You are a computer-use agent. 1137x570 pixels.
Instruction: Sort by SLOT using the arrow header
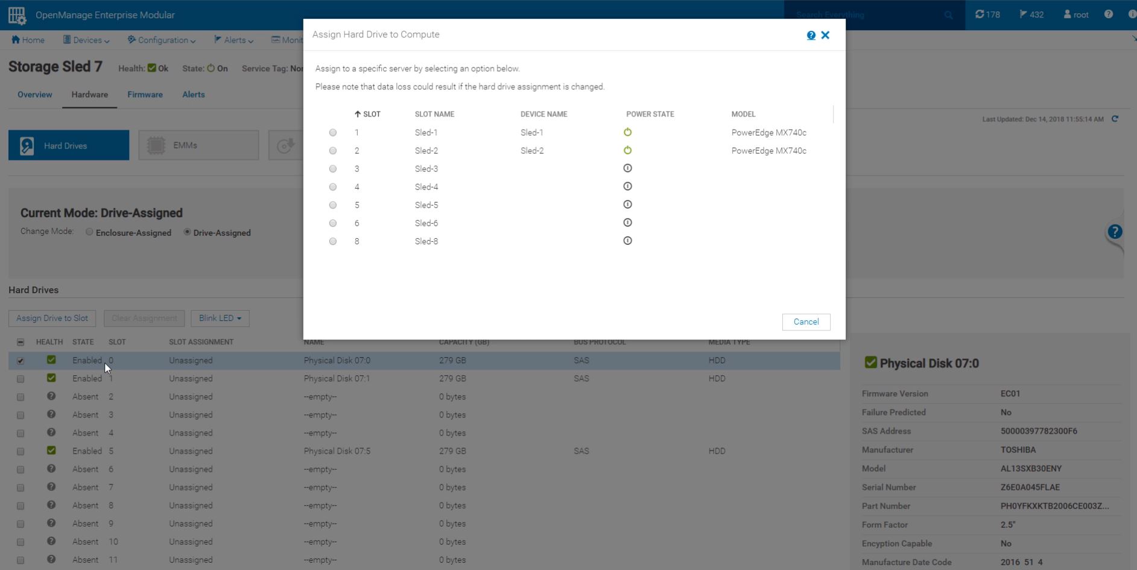(x=367, y=114)
